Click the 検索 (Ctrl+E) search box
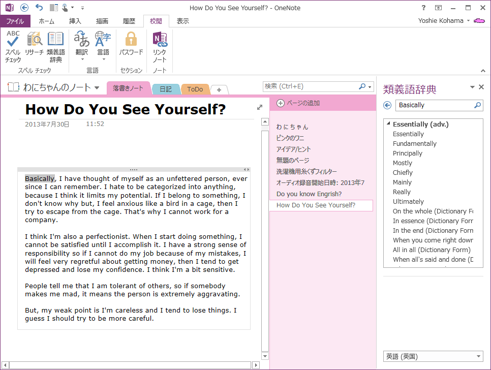Screen dimensions: 491x370 pyautogui.click(x=310, y=86)
